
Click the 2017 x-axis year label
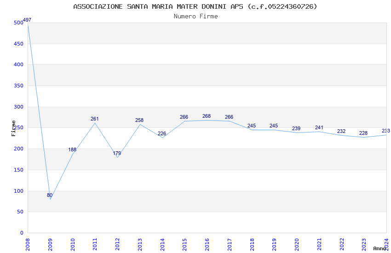[x=230, y=244]
